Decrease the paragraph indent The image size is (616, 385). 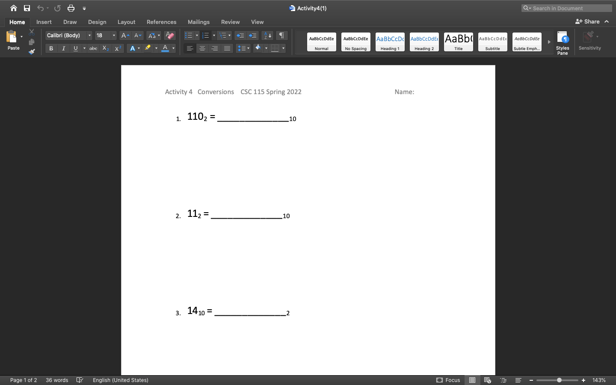tap(240, 36)
